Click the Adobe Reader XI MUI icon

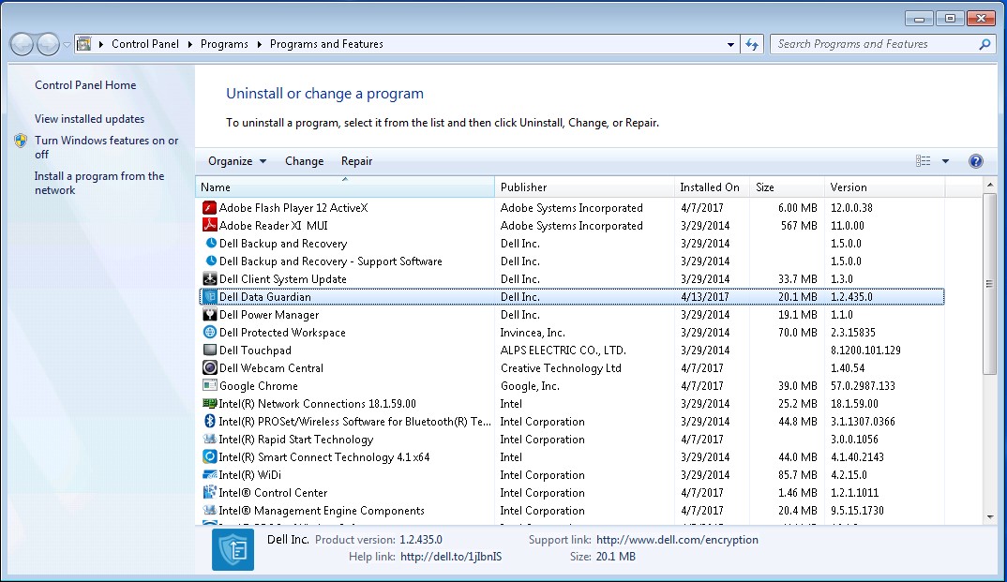[x=208, y=225]
